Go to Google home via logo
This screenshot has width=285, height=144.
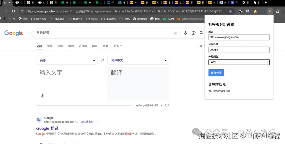[14, 33]
